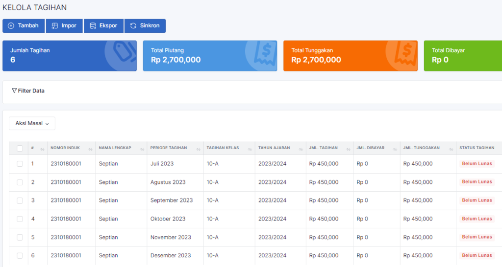This screenshot has height=267, width=502.
Task: Click the Sinkron refresh arrows icon
Action: point(133,26)
